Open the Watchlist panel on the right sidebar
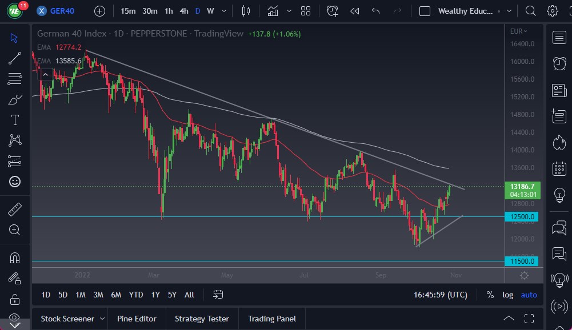 click(x=558, y=37)
